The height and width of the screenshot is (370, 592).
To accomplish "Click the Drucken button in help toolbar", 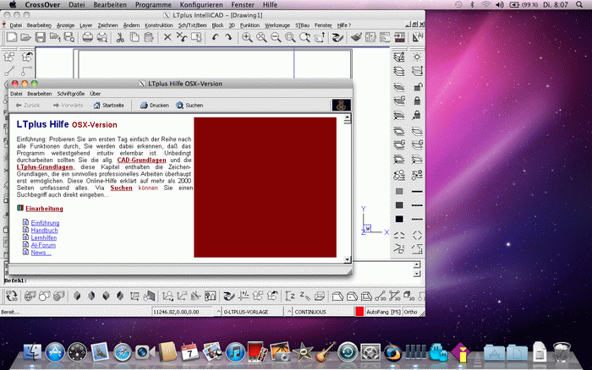I will point(155,106).
